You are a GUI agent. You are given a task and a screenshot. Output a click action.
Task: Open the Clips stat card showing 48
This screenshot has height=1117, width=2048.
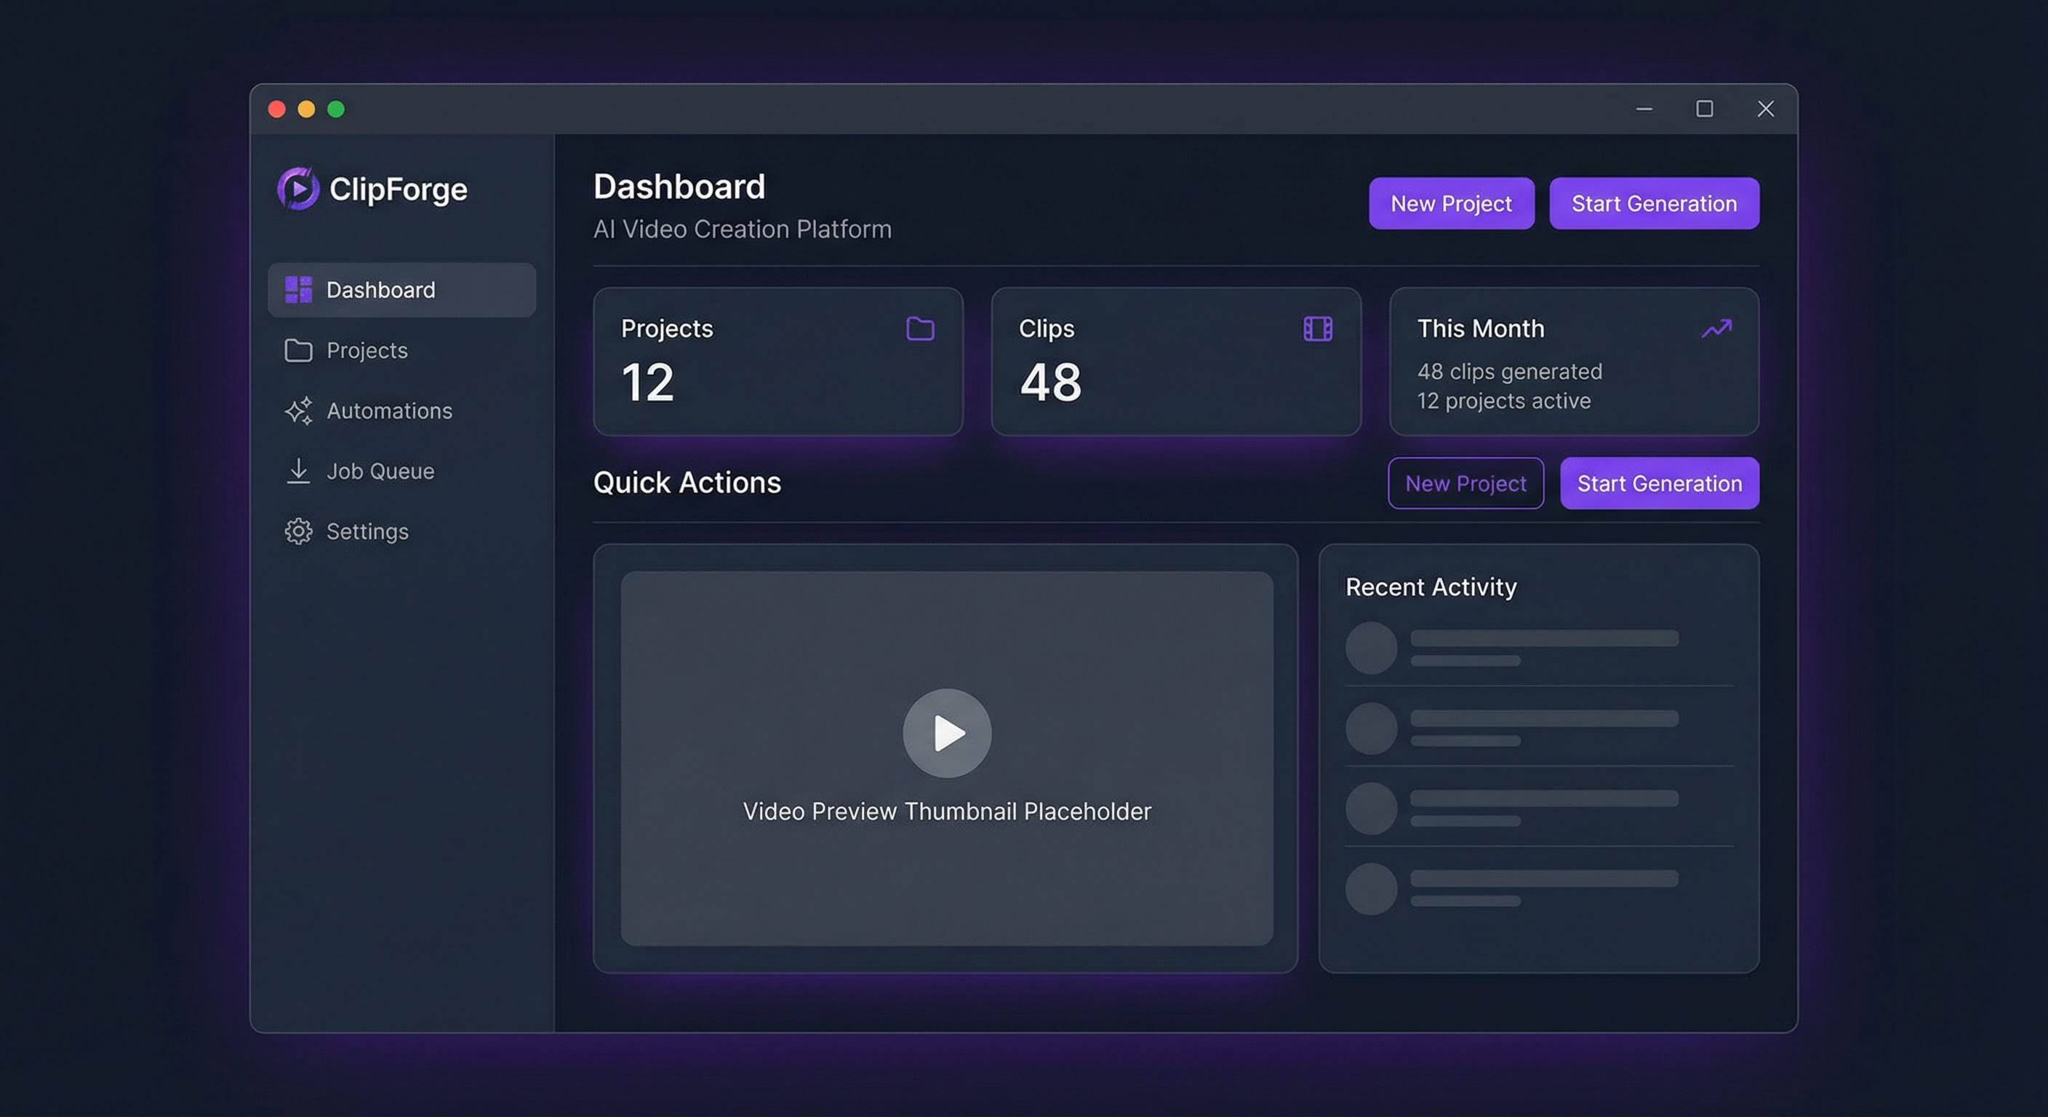(1175, 361)
